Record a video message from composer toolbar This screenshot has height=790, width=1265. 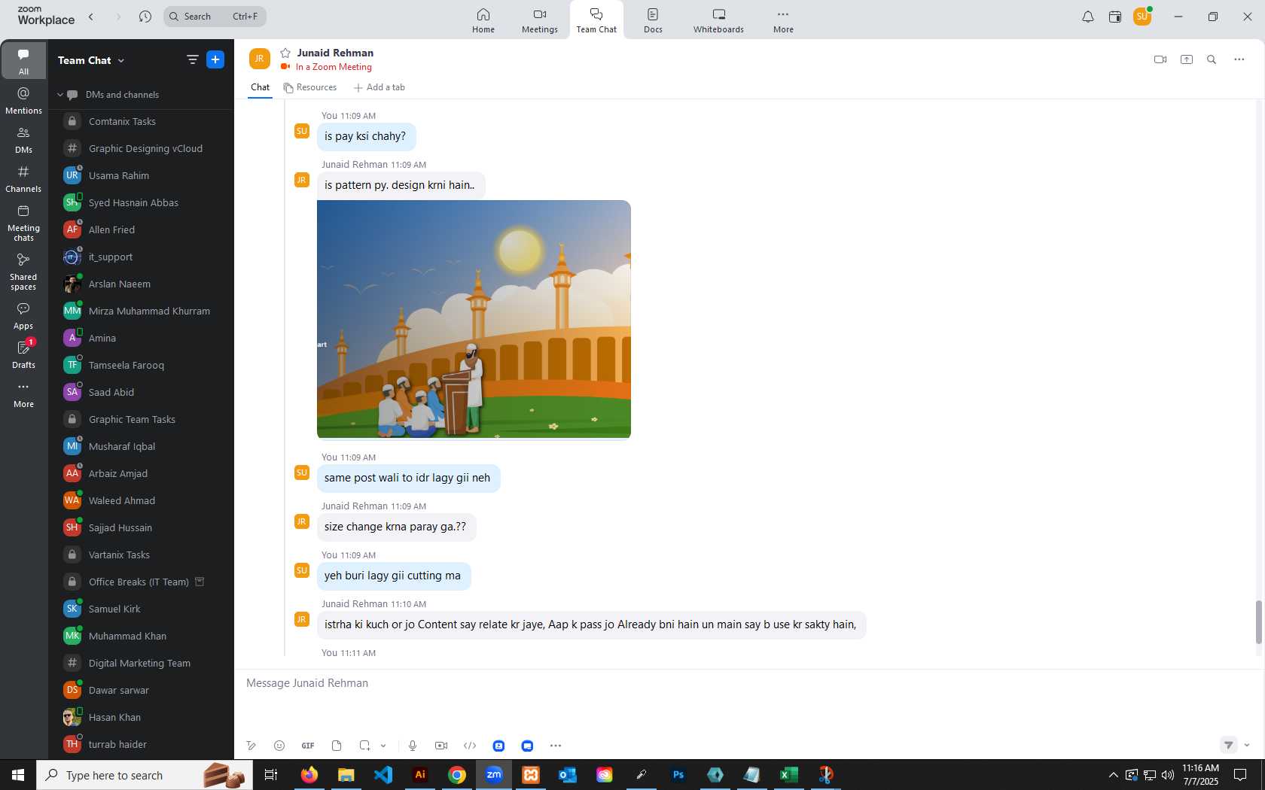pos(441,746)
